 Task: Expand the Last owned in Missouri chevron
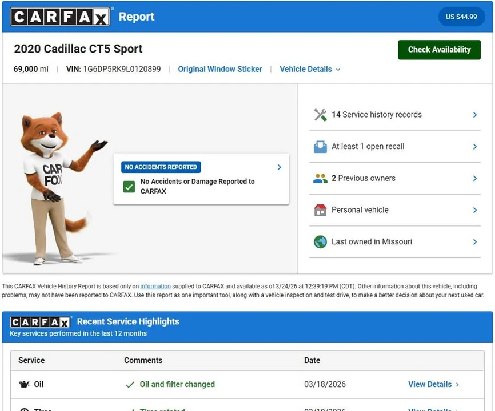coord(475,241)
